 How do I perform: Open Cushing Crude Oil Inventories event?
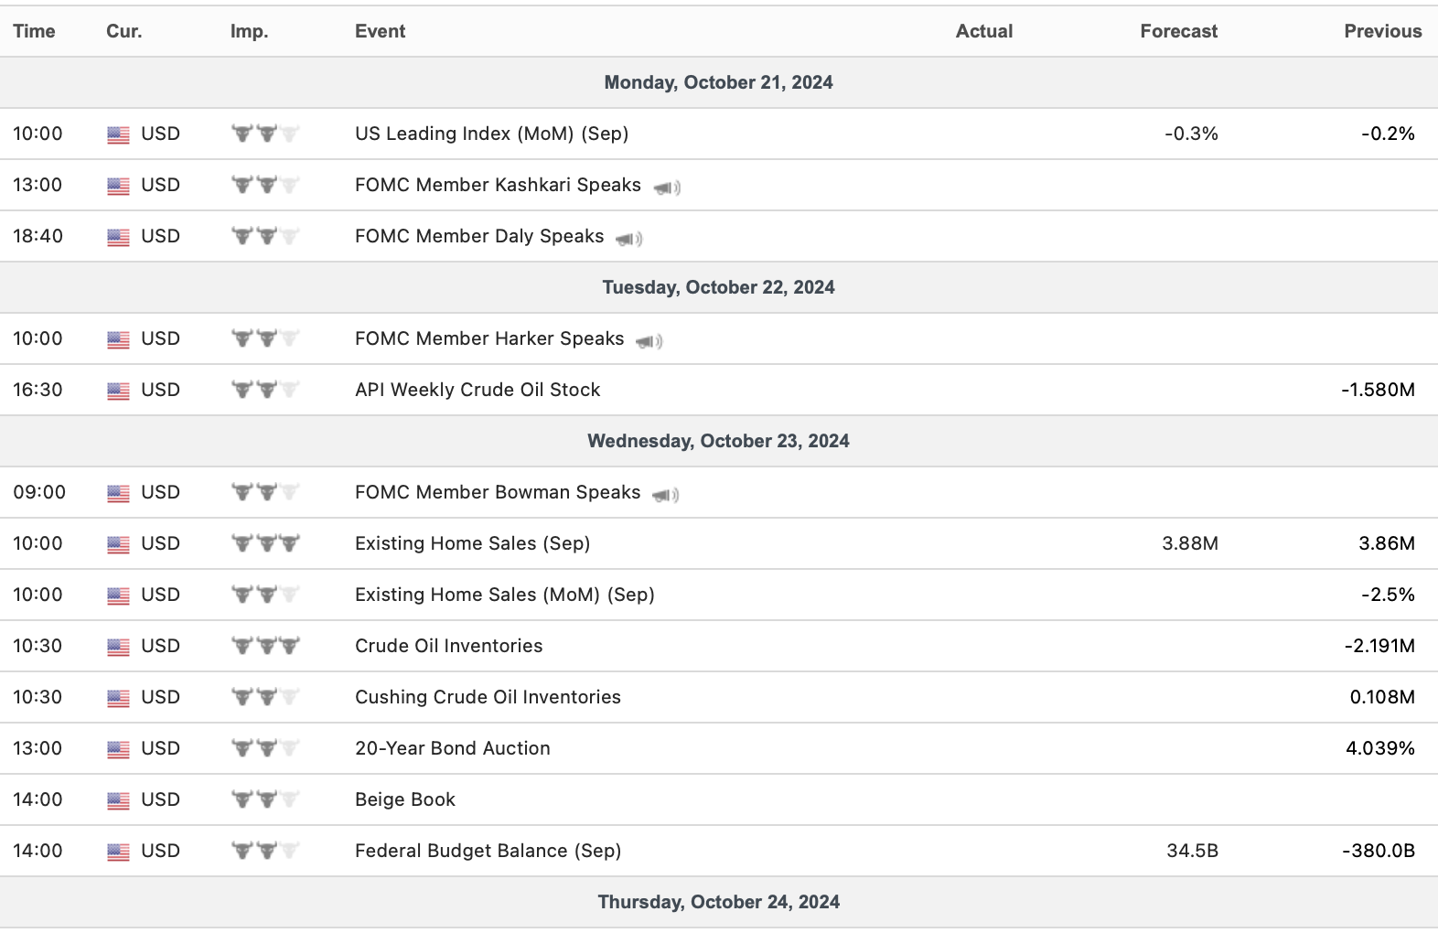coord(488,697)
